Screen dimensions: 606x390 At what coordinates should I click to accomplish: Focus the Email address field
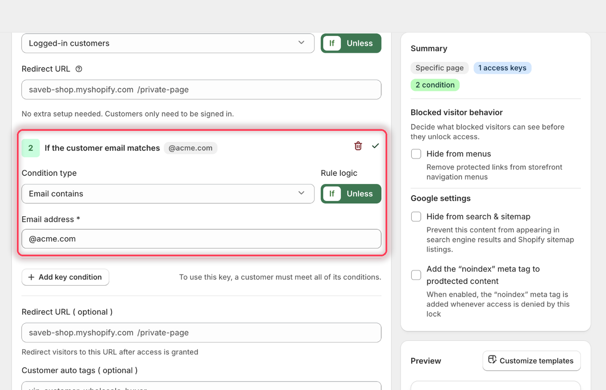(x=202, y=239)
